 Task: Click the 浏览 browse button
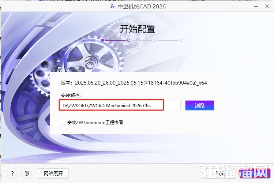(x=200, y=105)
